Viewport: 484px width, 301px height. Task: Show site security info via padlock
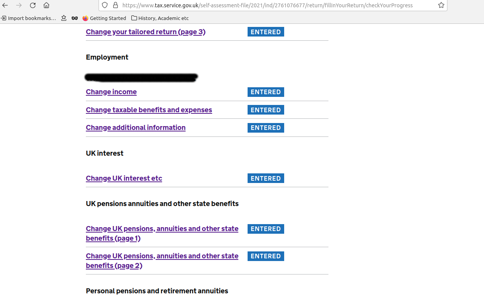(x=115, y=5)
